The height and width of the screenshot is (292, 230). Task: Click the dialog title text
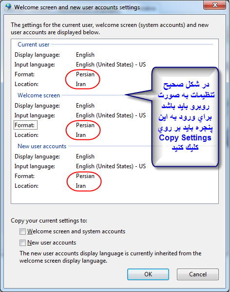point(77,7)
